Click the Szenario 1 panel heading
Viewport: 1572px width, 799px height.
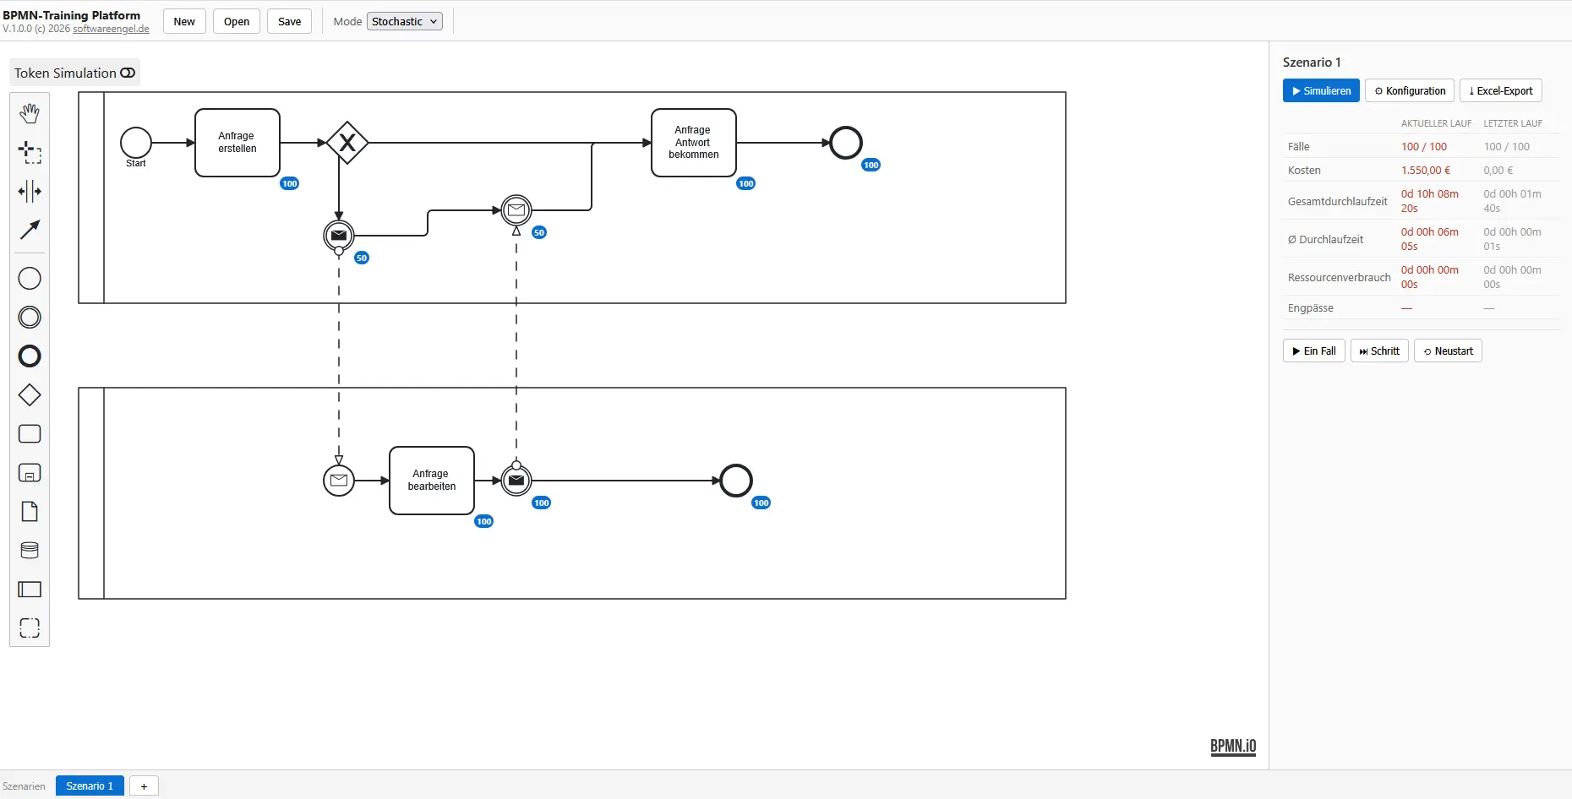(x=1312, y=63)
